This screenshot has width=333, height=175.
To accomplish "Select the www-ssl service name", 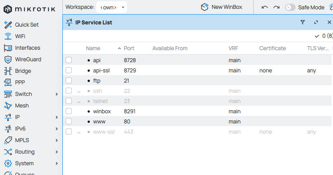I will point(103,132).
